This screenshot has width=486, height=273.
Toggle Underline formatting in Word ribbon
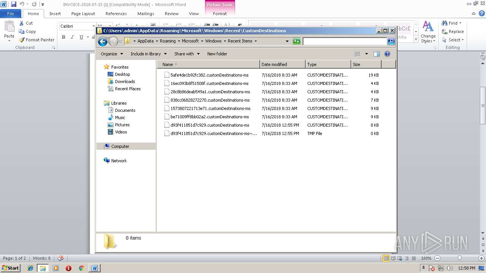click(81, 37)
